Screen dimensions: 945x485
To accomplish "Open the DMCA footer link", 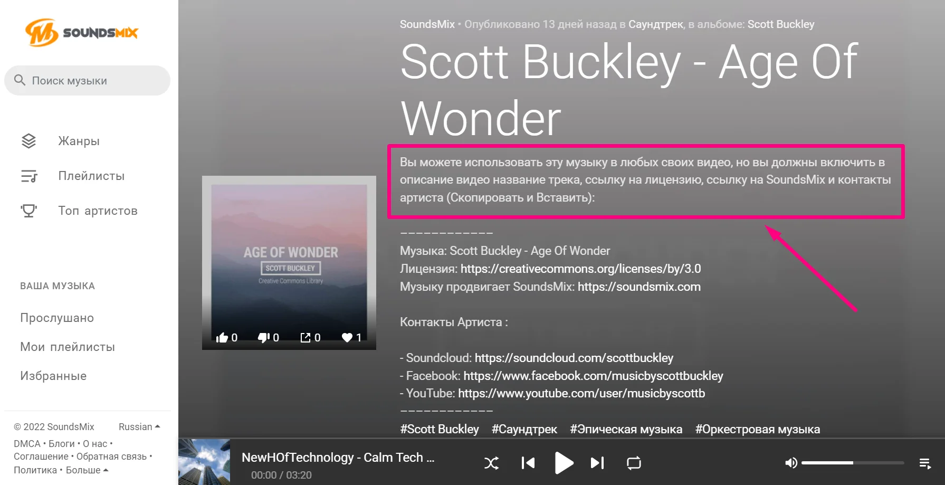I will (x=27, y=444).
